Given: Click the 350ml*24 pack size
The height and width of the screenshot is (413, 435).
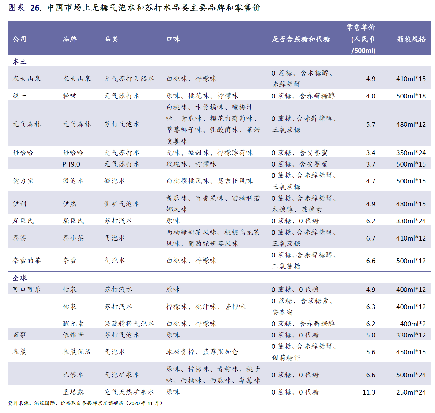Looking at the screenshot, I should click(411, 153).
